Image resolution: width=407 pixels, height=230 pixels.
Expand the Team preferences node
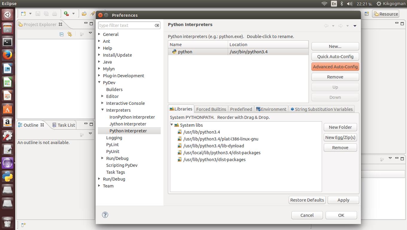tap(99, 186)
